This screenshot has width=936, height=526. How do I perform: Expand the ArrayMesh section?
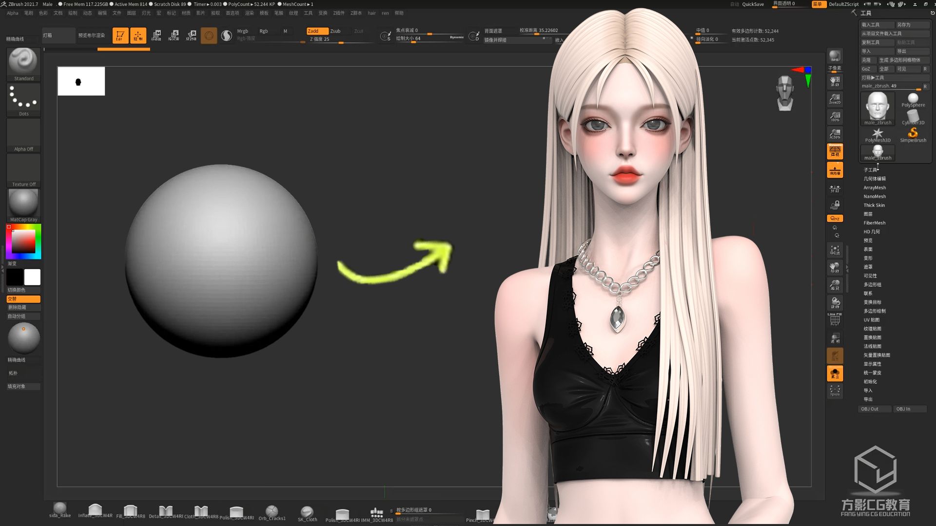875,188
